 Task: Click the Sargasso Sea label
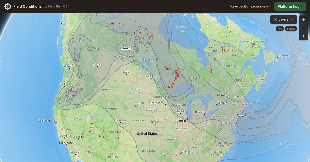(x=287, y=146)
